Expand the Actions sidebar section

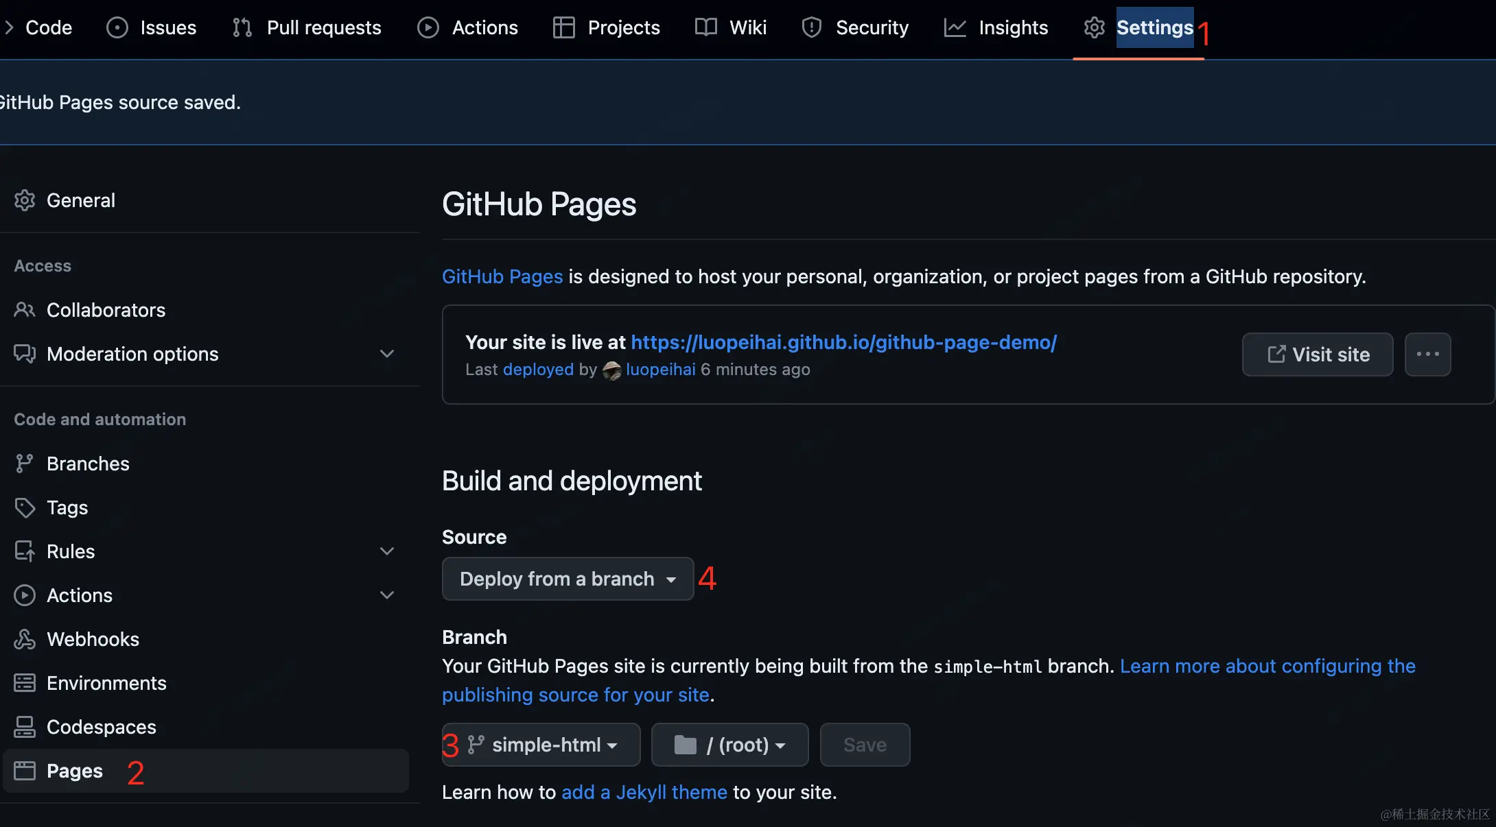click(x=387, y=595)
